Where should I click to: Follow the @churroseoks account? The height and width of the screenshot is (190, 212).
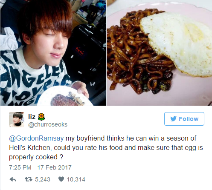coord(184,119)
